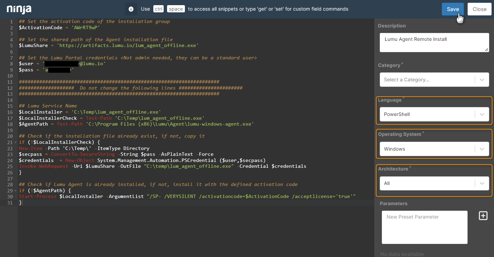Click the Ninja logo
The image size is (494, 257).
(x=19, y=9)
